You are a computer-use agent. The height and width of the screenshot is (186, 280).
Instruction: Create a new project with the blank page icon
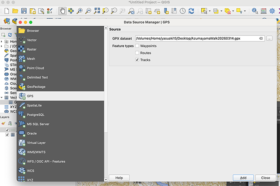click(x=7, y=11)
